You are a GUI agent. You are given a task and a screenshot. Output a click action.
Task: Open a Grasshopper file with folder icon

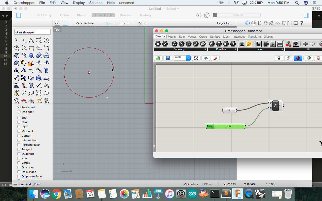click(x=158, y=58)
